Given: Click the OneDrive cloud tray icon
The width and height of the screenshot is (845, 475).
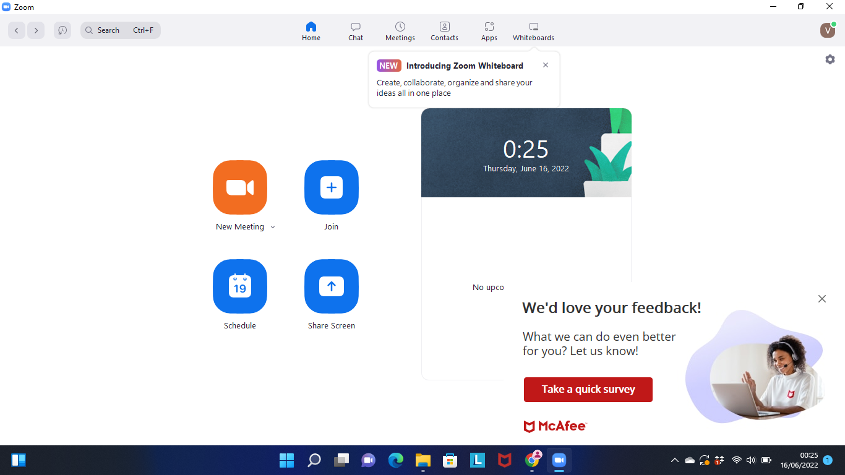Looking at the screenshot, I should pos(690,460).
